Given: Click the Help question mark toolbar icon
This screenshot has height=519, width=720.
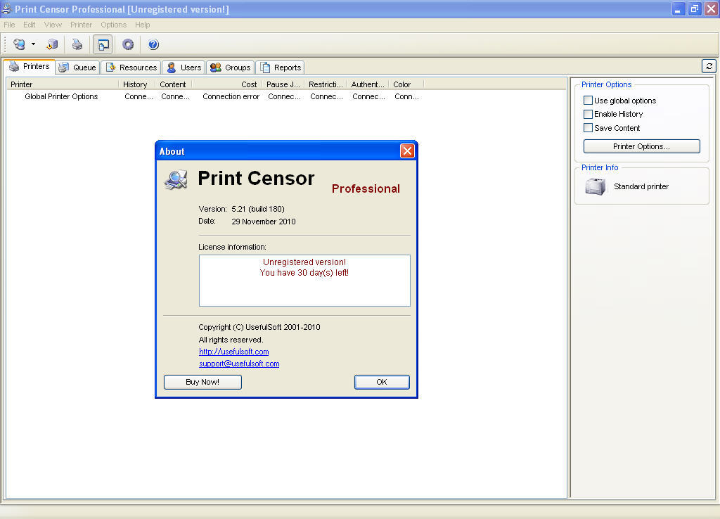Looking at the screenshot, I should pyautogui.click(x=153, y=44).
